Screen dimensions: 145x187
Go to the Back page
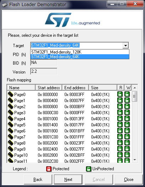[38, 180]
